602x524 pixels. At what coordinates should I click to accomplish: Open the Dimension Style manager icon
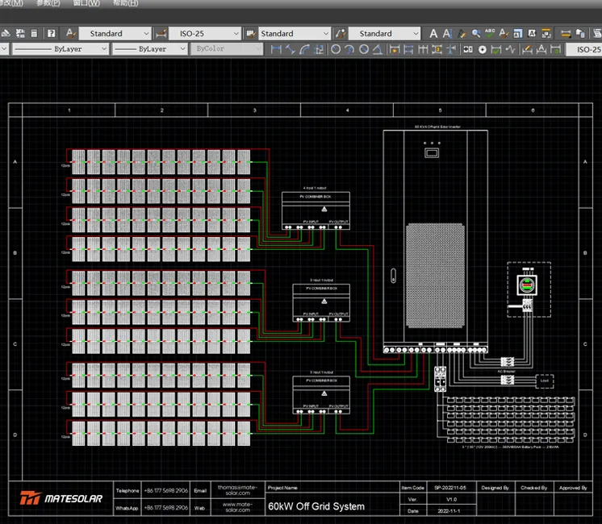point(161,34)
